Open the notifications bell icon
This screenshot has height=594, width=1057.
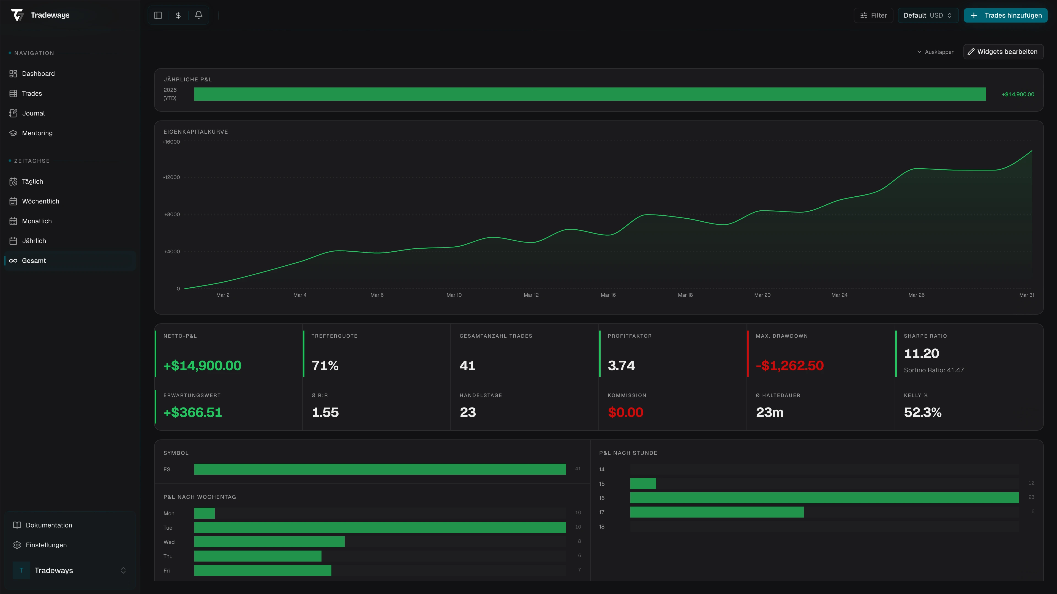(198, 15)
